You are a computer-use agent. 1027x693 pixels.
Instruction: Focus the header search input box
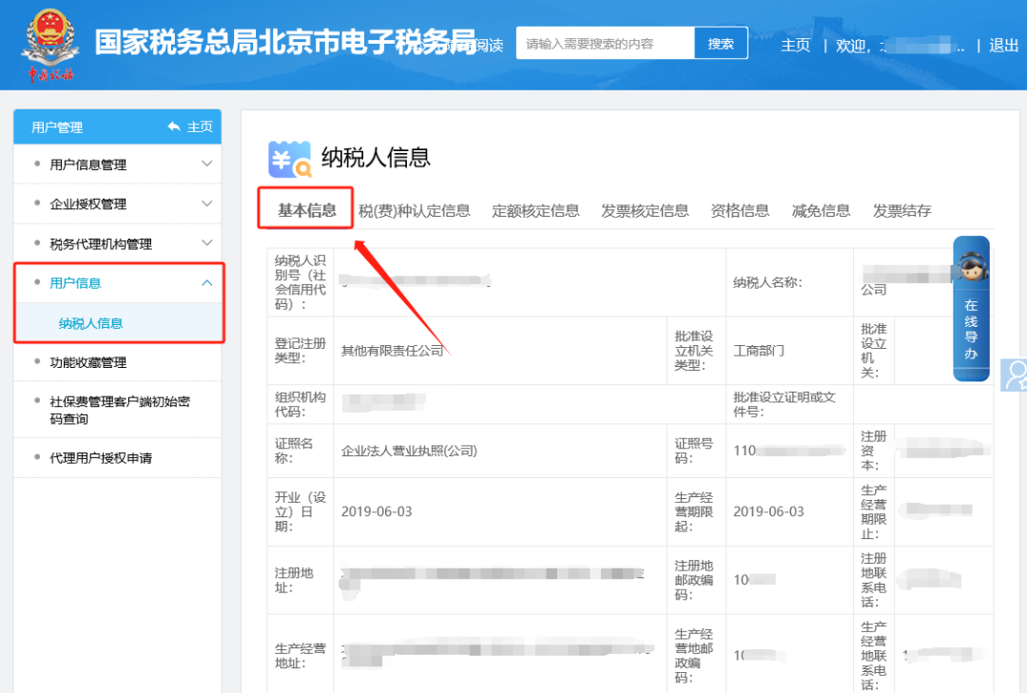click(x=605, y=44)
